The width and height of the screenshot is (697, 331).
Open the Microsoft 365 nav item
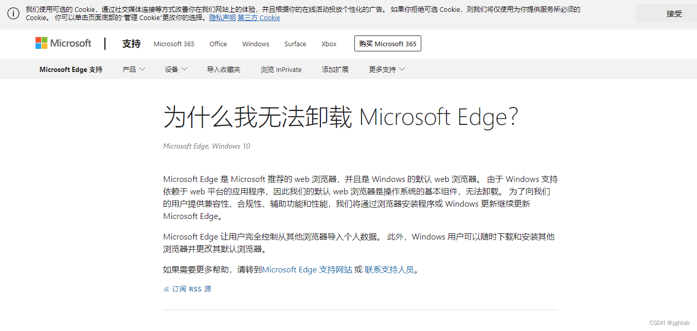174,44
